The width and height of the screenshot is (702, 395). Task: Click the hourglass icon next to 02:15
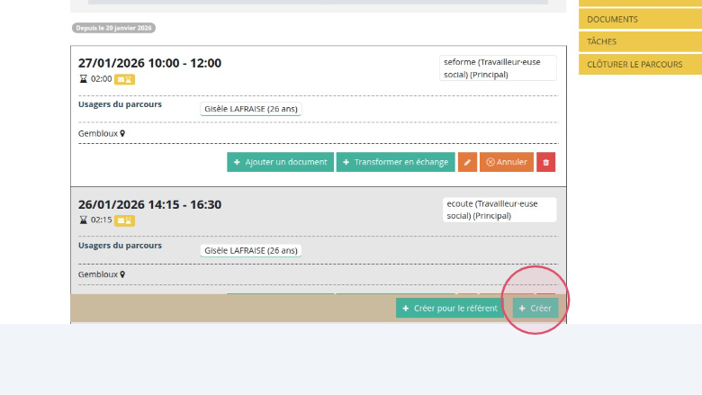click(x=84, y=220)
